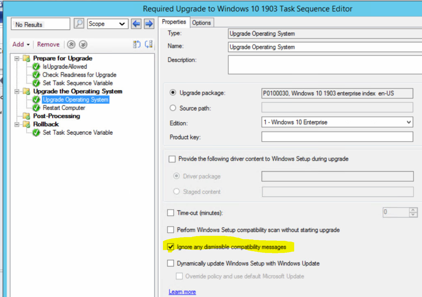This screenshot has width=422, height=297.
Task: Select Set Task Sequence Variable under Rollback
Action: tap(78, 132)
